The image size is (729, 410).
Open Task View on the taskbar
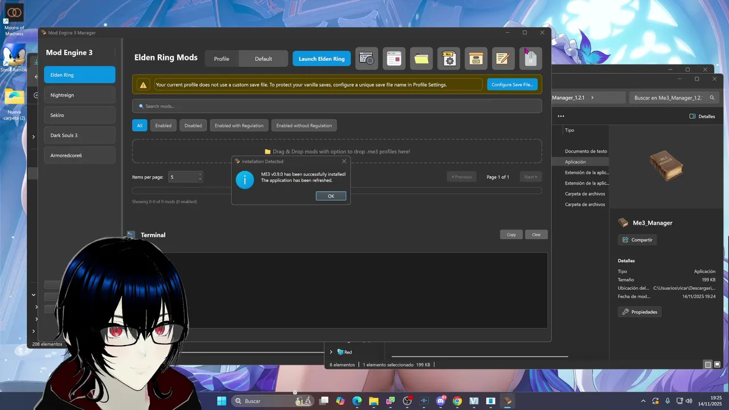(x=324, y=401)
